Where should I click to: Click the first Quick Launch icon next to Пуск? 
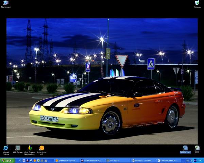19,161
